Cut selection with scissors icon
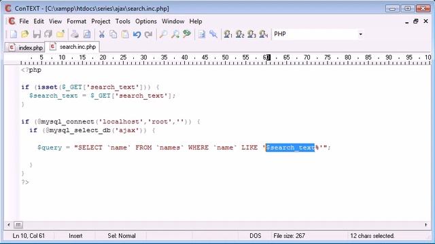Screen dimensions: 435x244 pyautogui.click(x=102, y=35)
